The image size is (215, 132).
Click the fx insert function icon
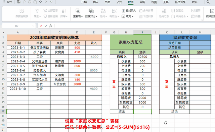[51, 26]
